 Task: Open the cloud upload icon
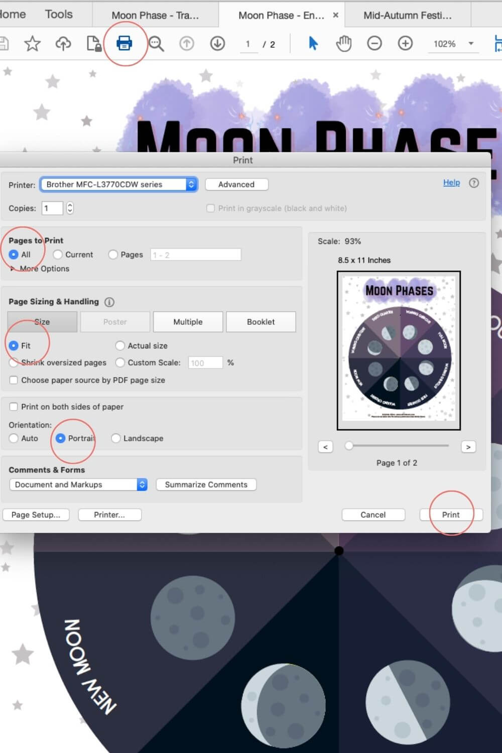pos(63,44)
